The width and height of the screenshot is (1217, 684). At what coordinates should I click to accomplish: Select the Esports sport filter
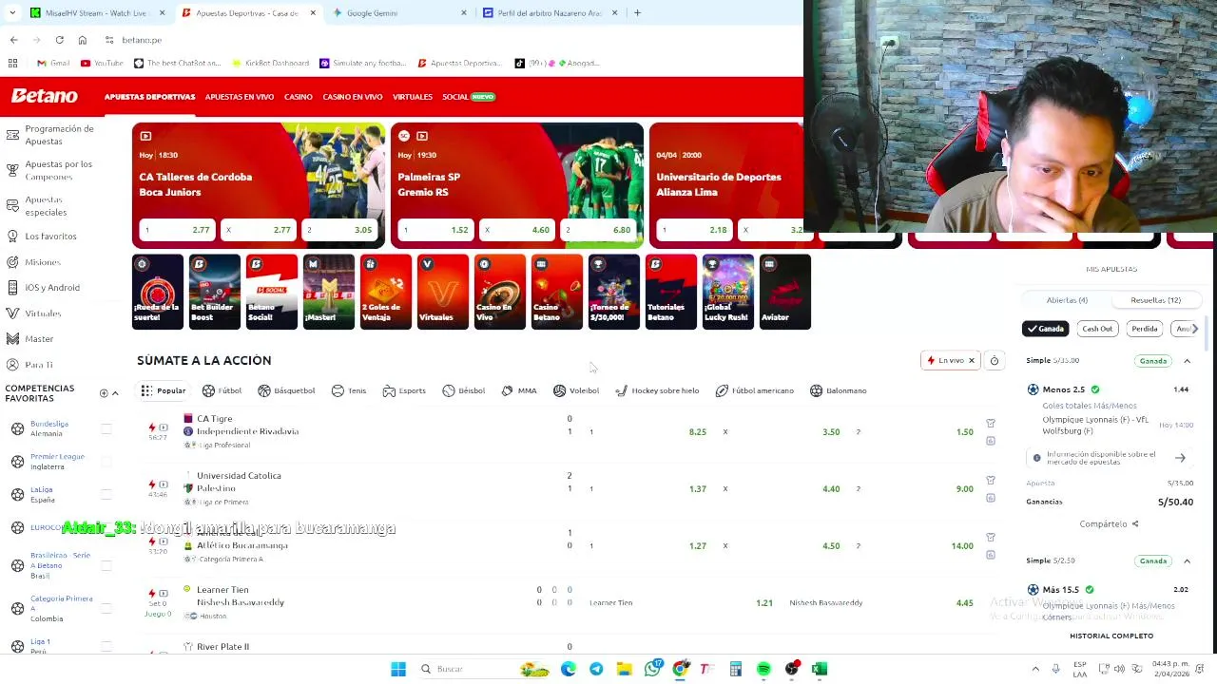(404, 390)
